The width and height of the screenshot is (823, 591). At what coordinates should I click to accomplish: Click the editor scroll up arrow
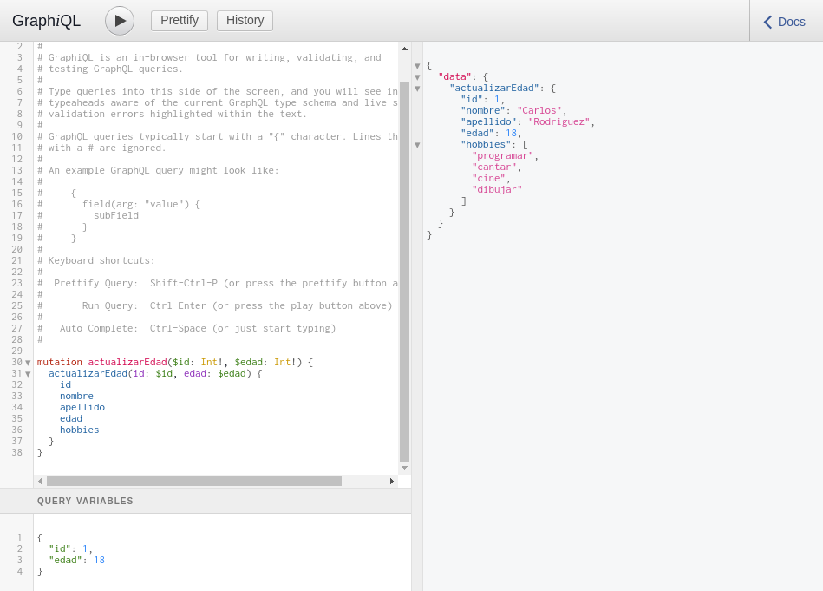tap(404, 49)
